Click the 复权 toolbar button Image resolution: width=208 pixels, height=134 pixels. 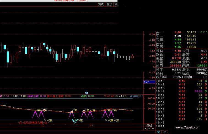coord(101,4)
